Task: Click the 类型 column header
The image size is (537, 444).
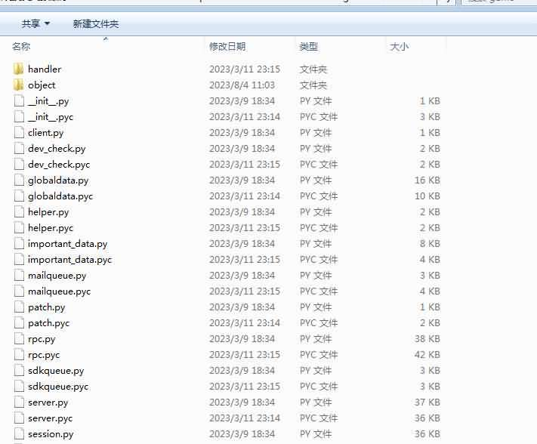Action: pyautogui.click(x=308, y=47)
